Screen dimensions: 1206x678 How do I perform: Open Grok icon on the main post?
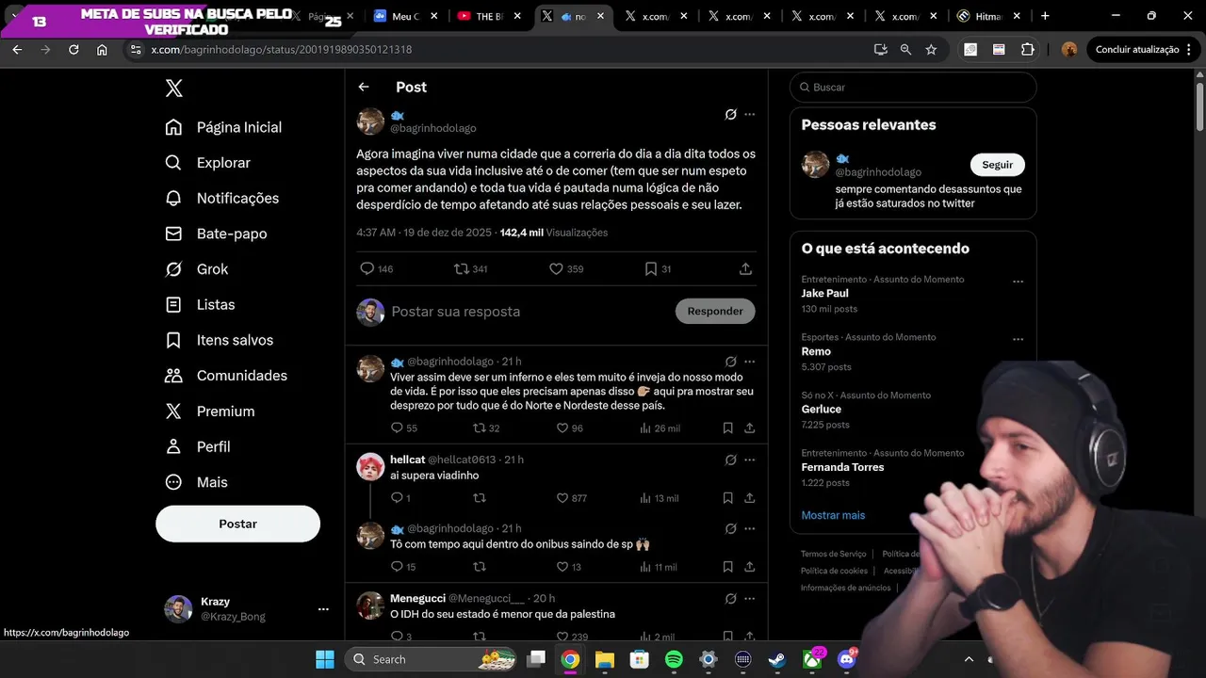pyautogui.click(x=730, y=115)
